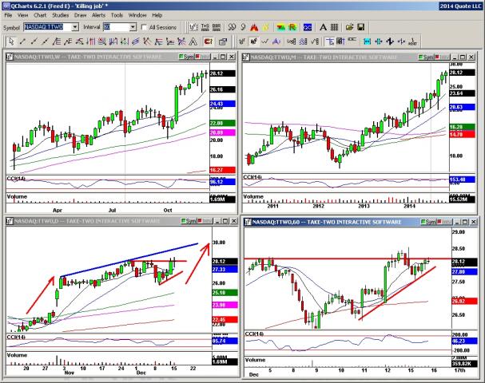Open the Alerts menu
The image size is (485, 383).
click(98, 15)
